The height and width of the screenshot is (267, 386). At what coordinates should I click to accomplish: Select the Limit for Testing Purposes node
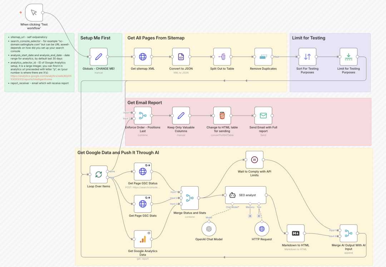point(348,56)
